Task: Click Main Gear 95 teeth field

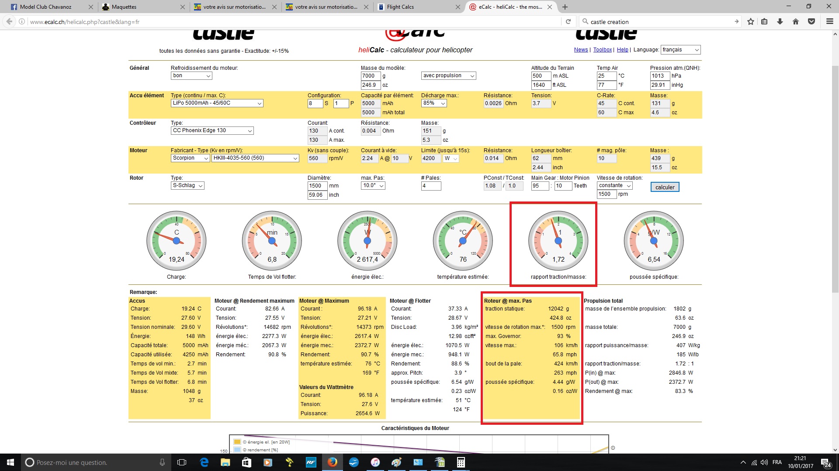Action: tap(540, 186)
